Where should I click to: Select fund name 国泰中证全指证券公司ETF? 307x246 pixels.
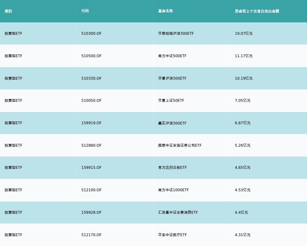pyautogui.click(x=180, y=145)
